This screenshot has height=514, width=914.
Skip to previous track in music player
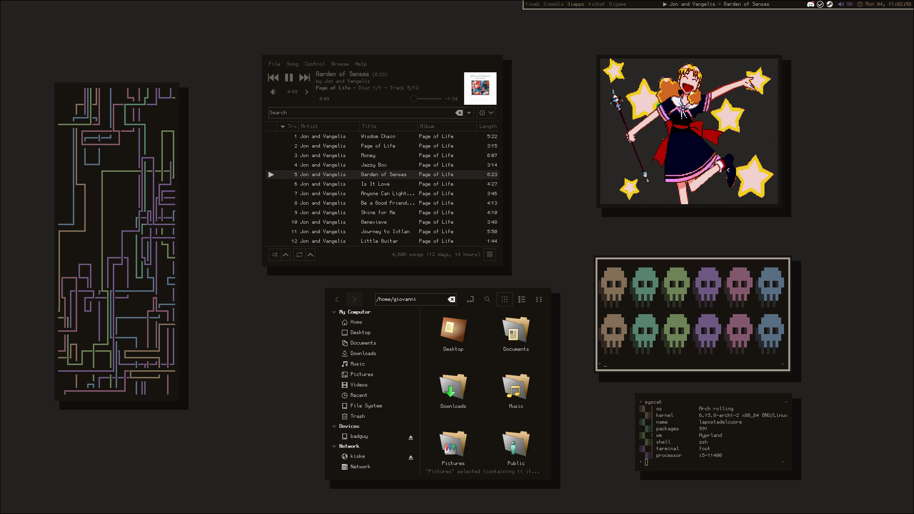(273, 78)
